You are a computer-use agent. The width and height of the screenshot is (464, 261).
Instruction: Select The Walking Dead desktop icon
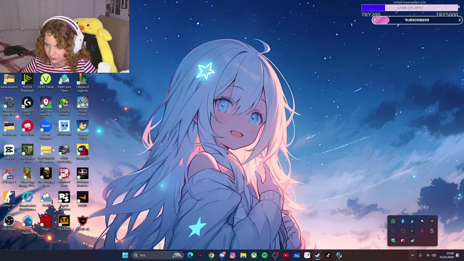tap(46, 178)
